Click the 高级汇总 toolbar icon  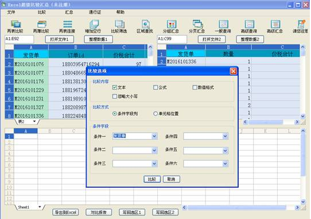(275, 25)
